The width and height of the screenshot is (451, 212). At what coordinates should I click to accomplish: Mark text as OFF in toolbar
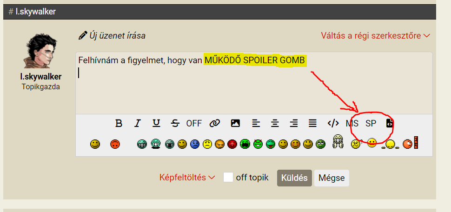click(x=194, y=123)
